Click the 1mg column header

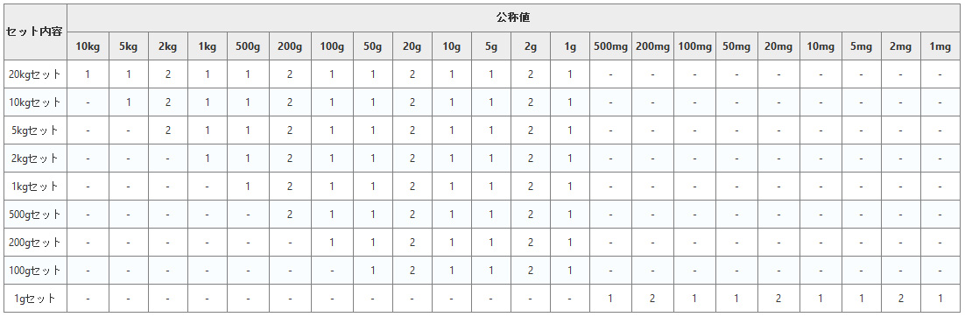(940, 46)
